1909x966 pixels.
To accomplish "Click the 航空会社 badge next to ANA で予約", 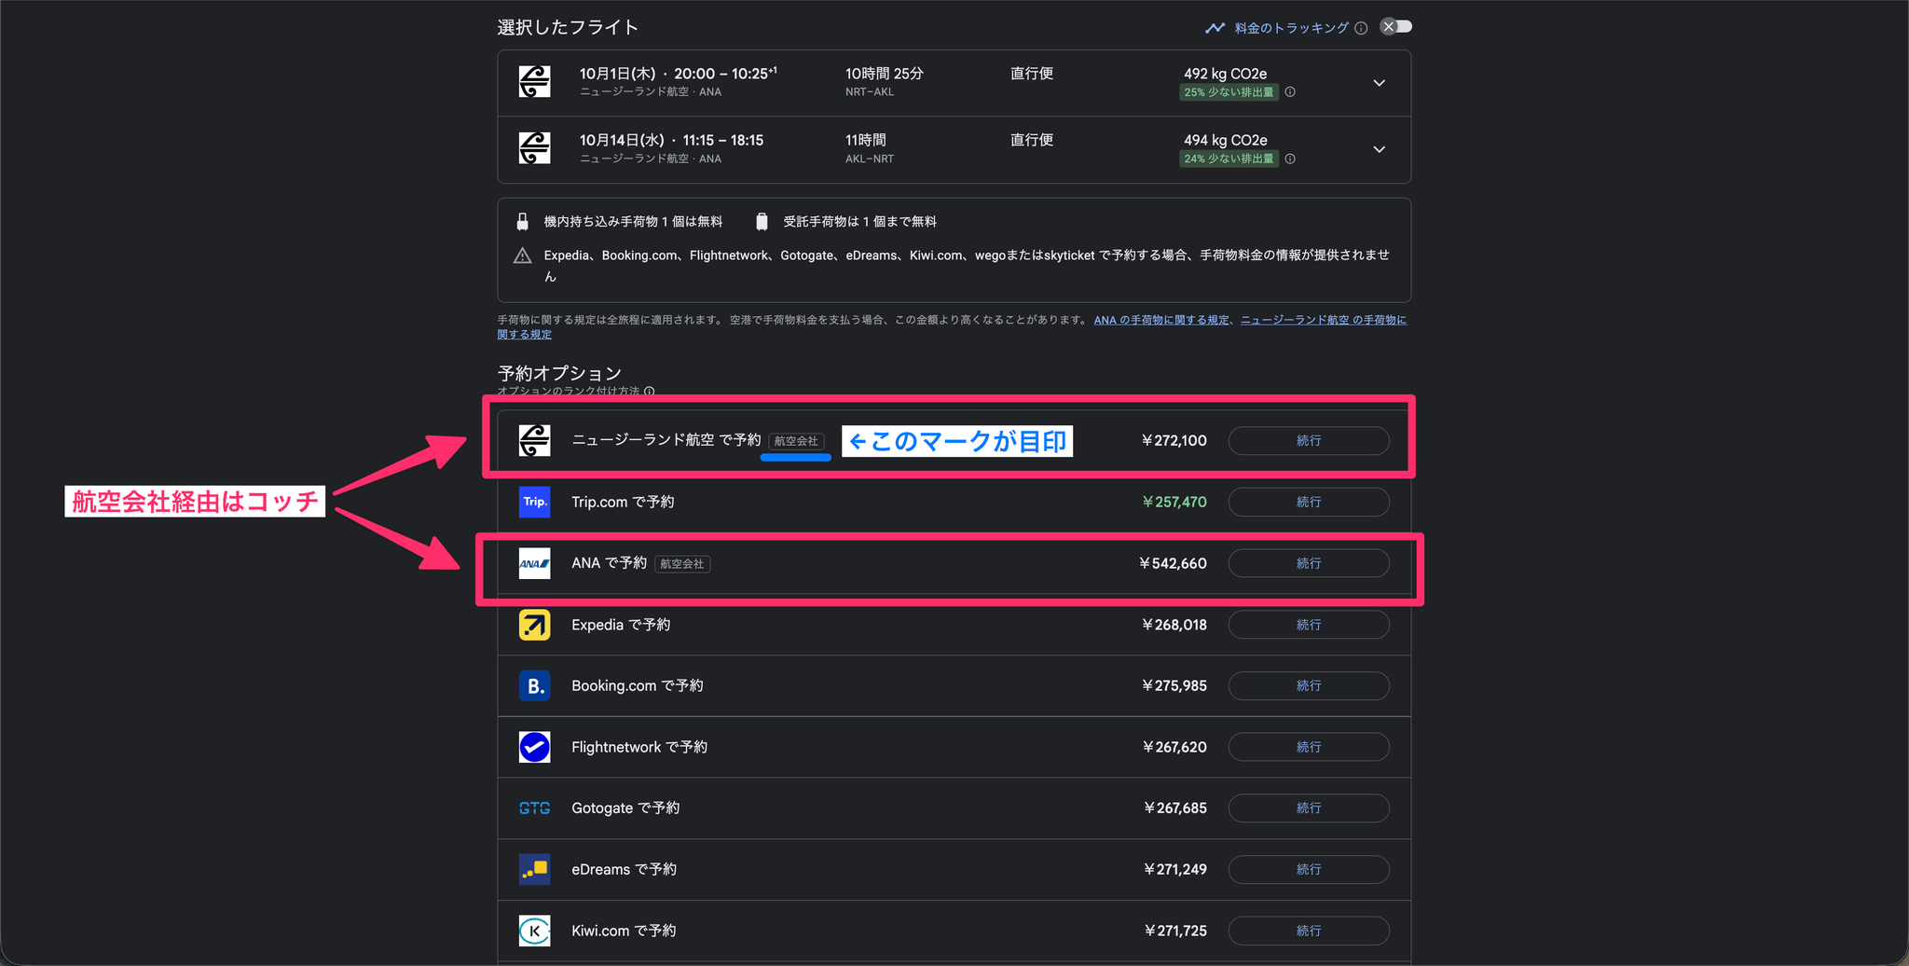I will 682,564.
